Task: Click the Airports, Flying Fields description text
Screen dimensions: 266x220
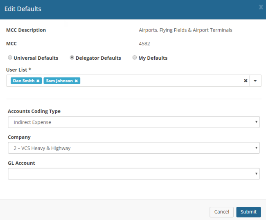Action: click(x=185, y=30)
